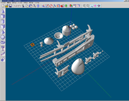Open the 修正 (Modify) menu
Viewport: 129px width, 101px height.
point(31,3)
